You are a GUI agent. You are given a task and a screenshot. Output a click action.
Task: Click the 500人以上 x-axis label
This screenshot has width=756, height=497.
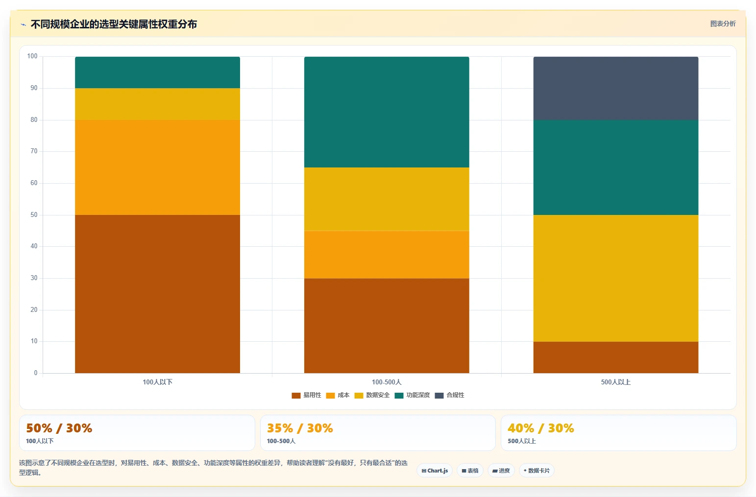(616, 382)
